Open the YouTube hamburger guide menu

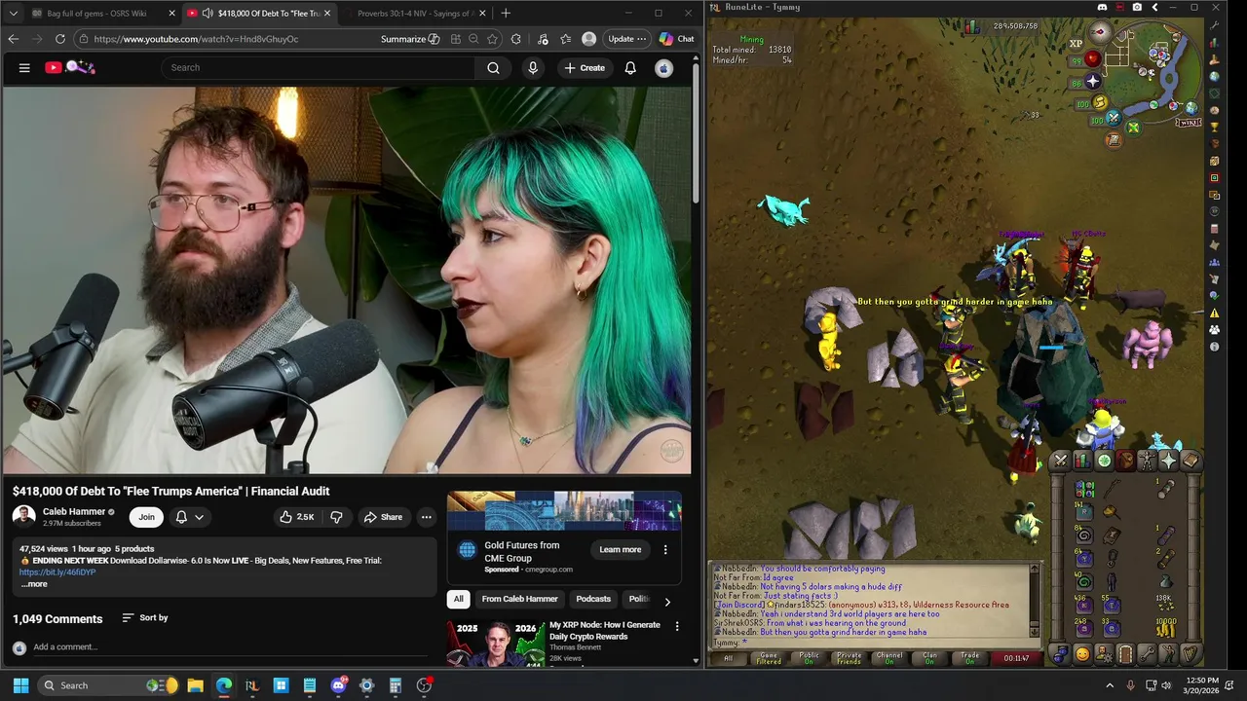(x=24, y=67)
